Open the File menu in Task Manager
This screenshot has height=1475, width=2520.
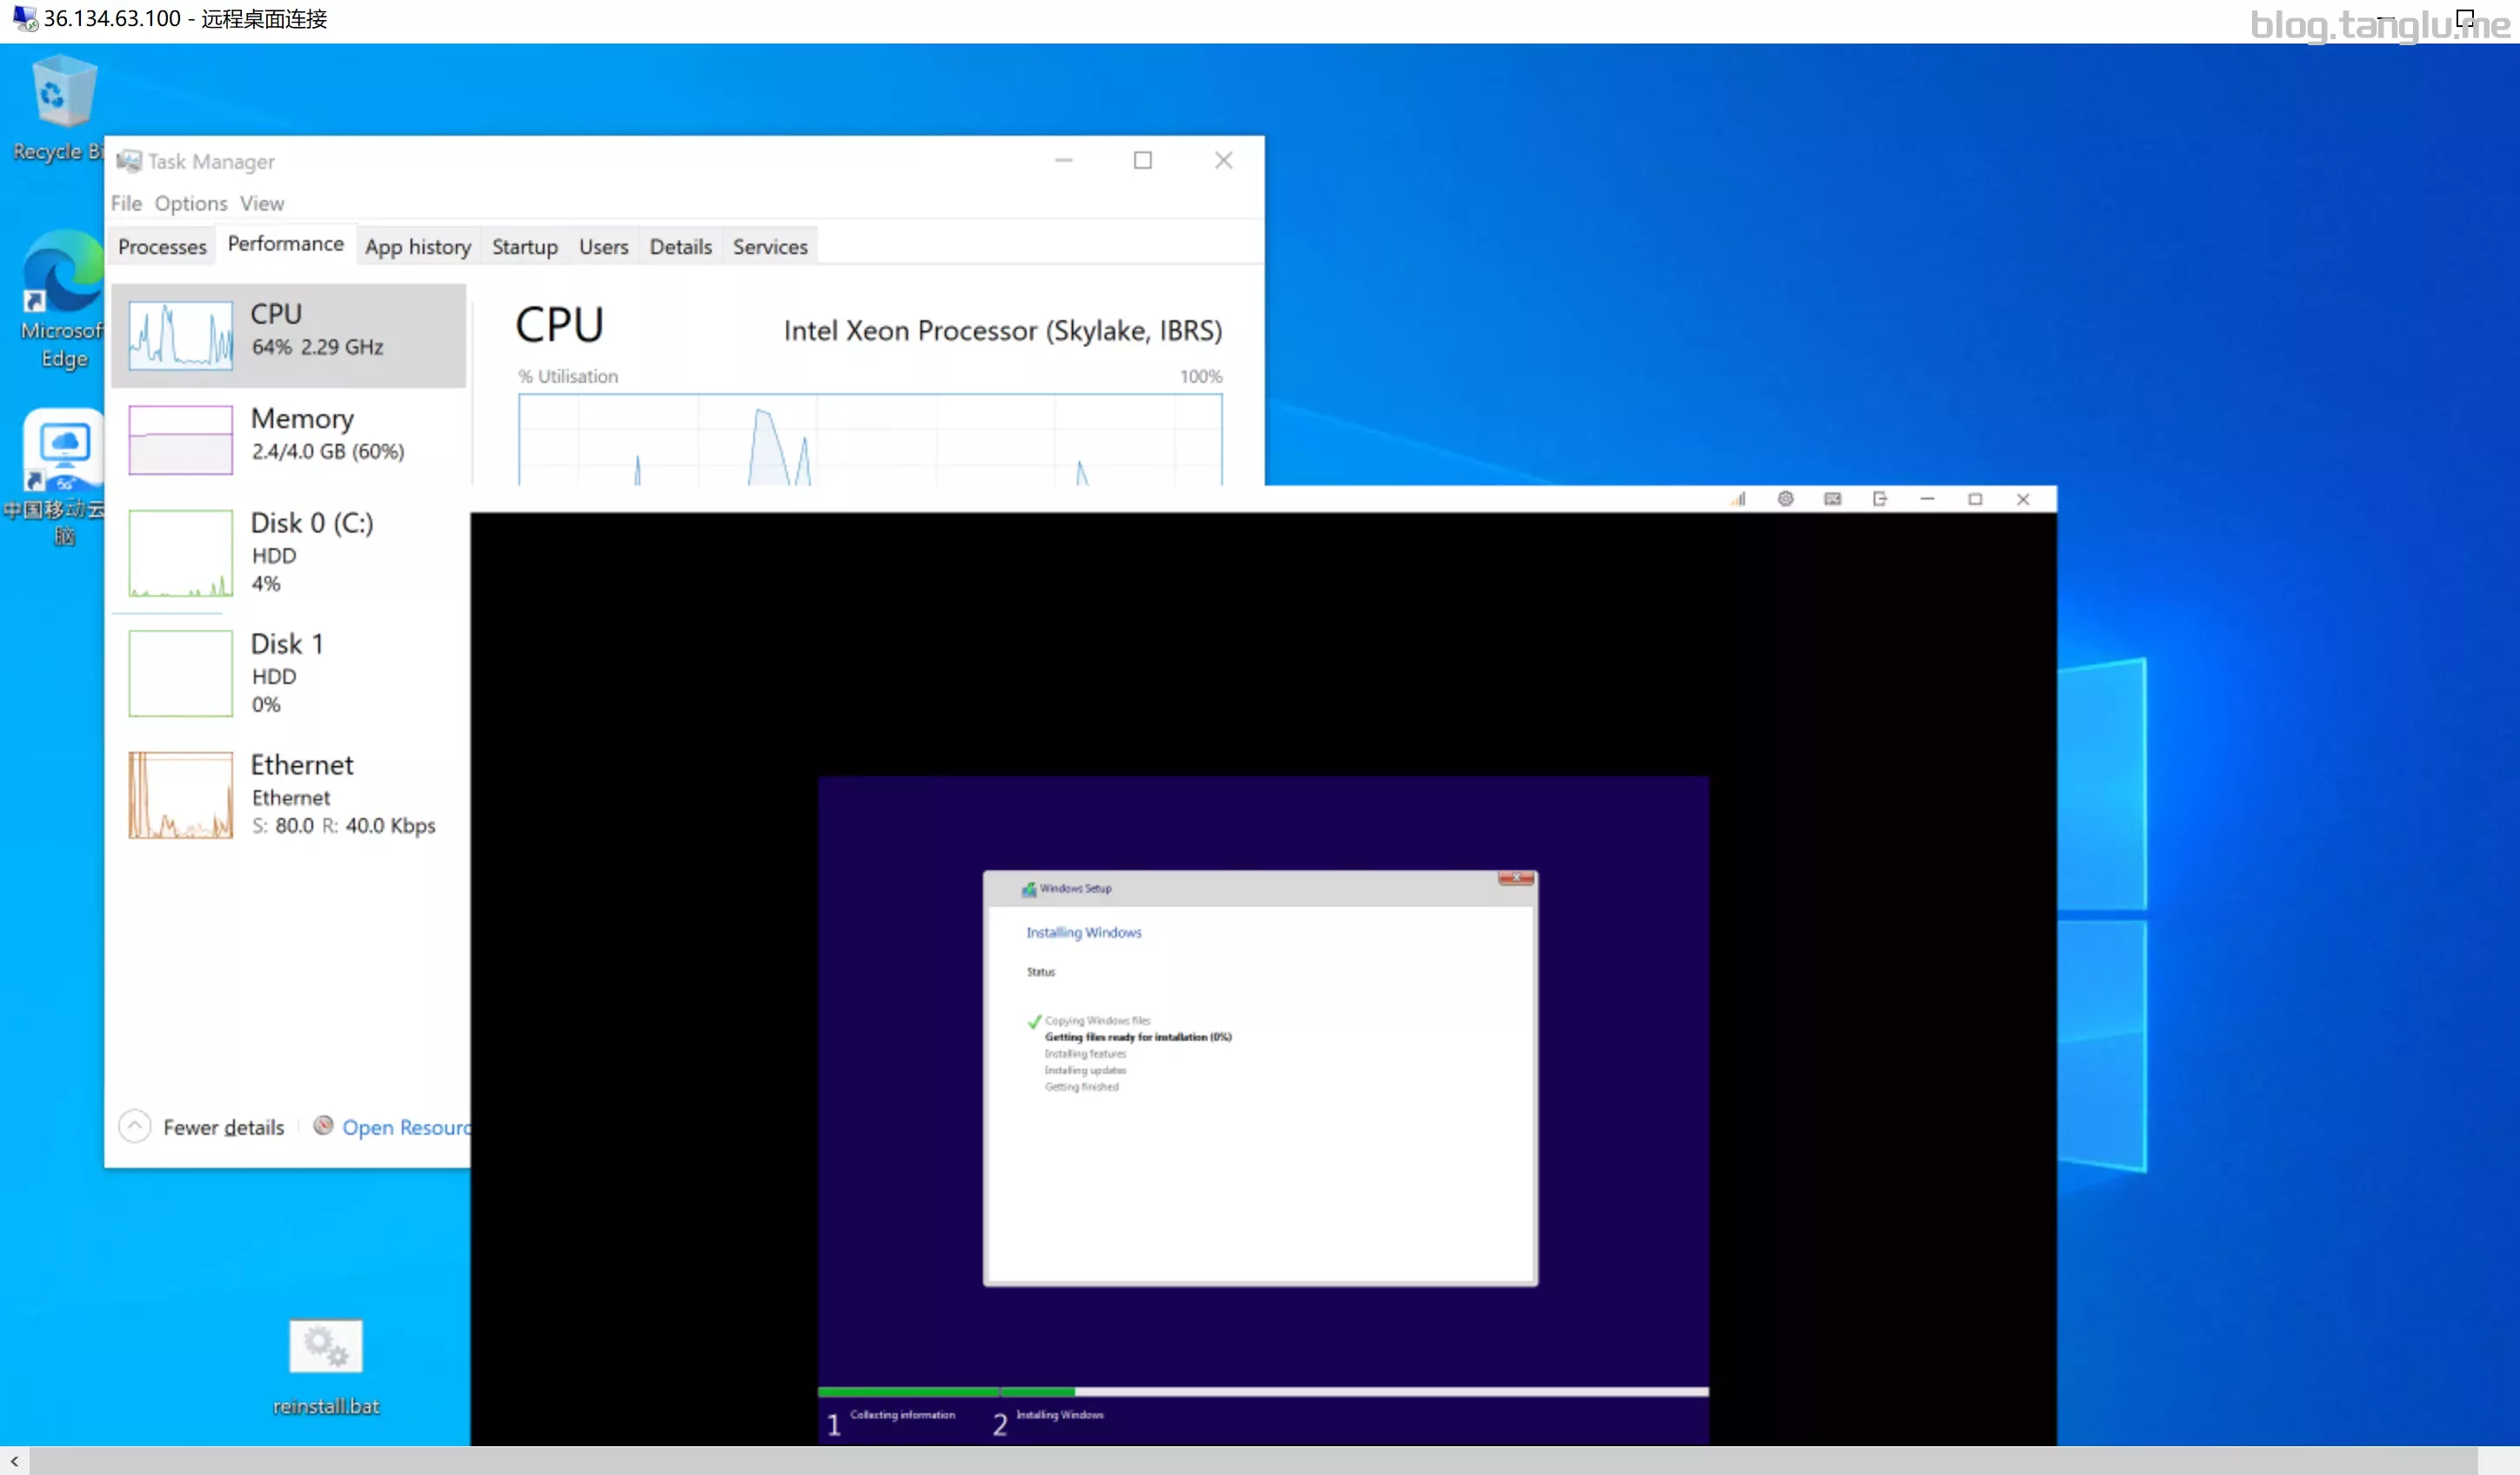pos(126,203)
